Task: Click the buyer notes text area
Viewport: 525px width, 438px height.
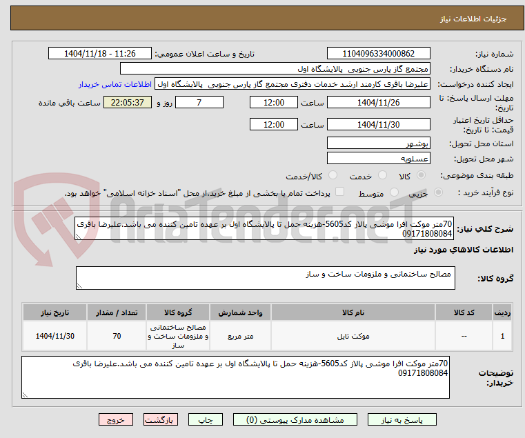Action: 235,377
